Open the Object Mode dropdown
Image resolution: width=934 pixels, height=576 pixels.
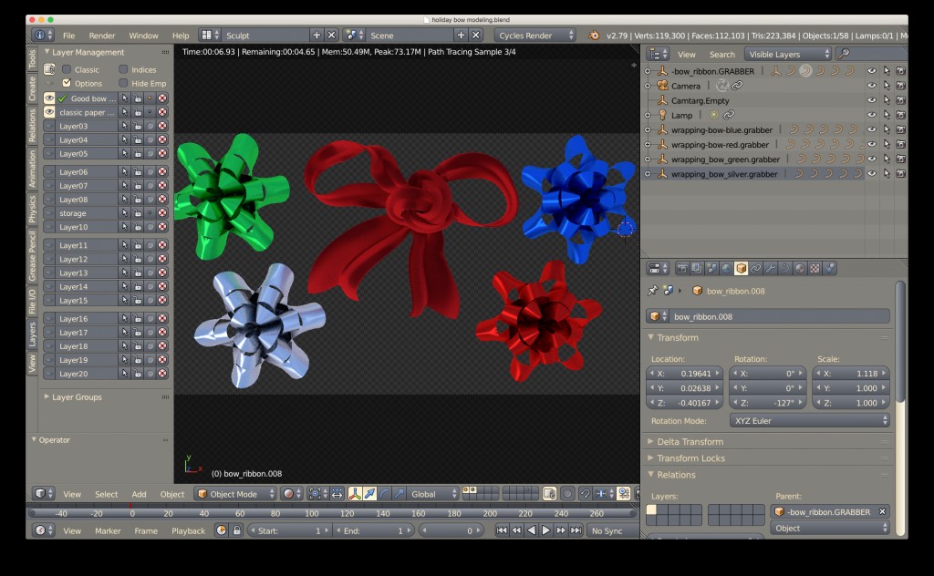pos(235,493)
